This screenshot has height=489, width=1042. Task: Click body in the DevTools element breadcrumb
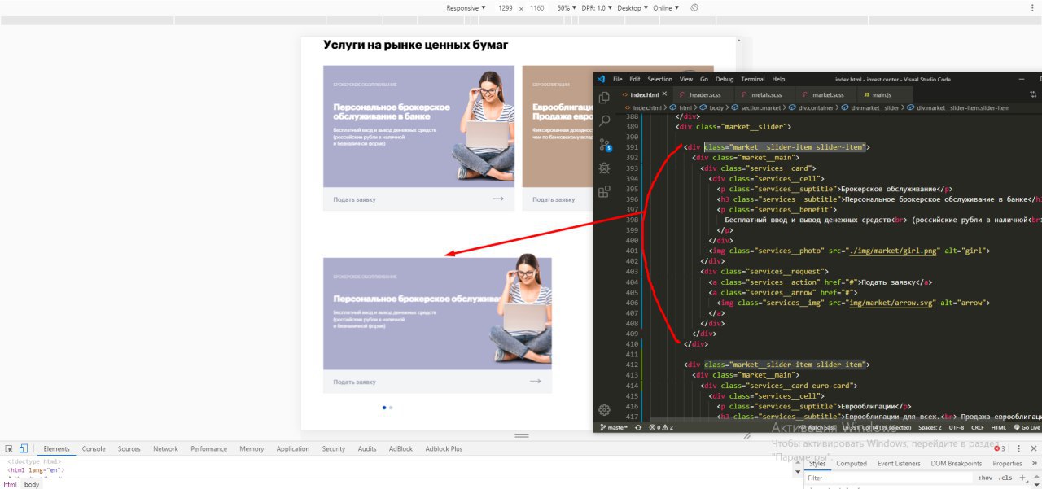[x=31, y=484]
